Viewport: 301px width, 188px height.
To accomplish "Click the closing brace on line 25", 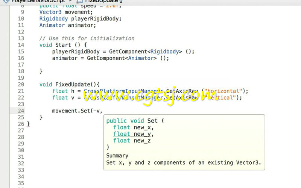I will coord(41,117).
